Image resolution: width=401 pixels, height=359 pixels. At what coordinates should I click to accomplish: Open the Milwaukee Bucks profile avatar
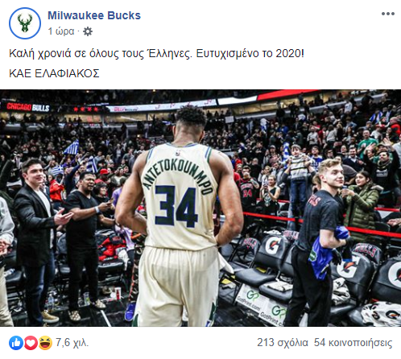pyautogui.click(x=25, y=23)
